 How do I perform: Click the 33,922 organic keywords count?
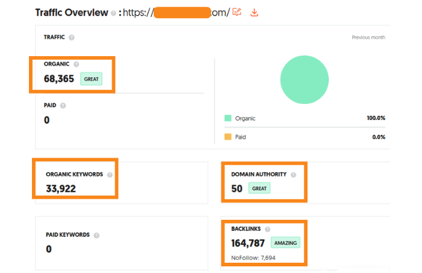[61, 188]
